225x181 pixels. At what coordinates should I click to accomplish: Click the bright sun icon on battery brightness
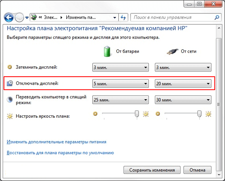tap(146, 114)
